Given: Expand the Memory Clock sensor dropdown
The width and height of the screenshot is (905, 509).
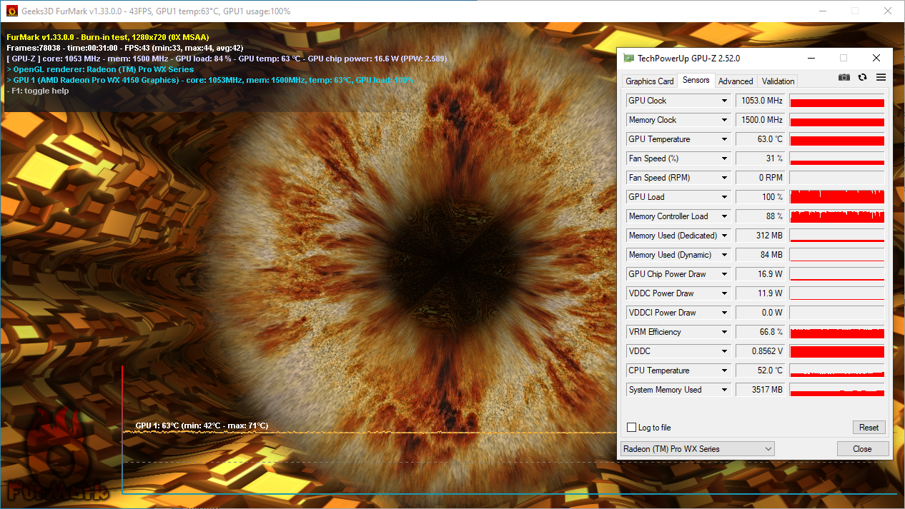Looking at the screenshot, I should (724, 120).
